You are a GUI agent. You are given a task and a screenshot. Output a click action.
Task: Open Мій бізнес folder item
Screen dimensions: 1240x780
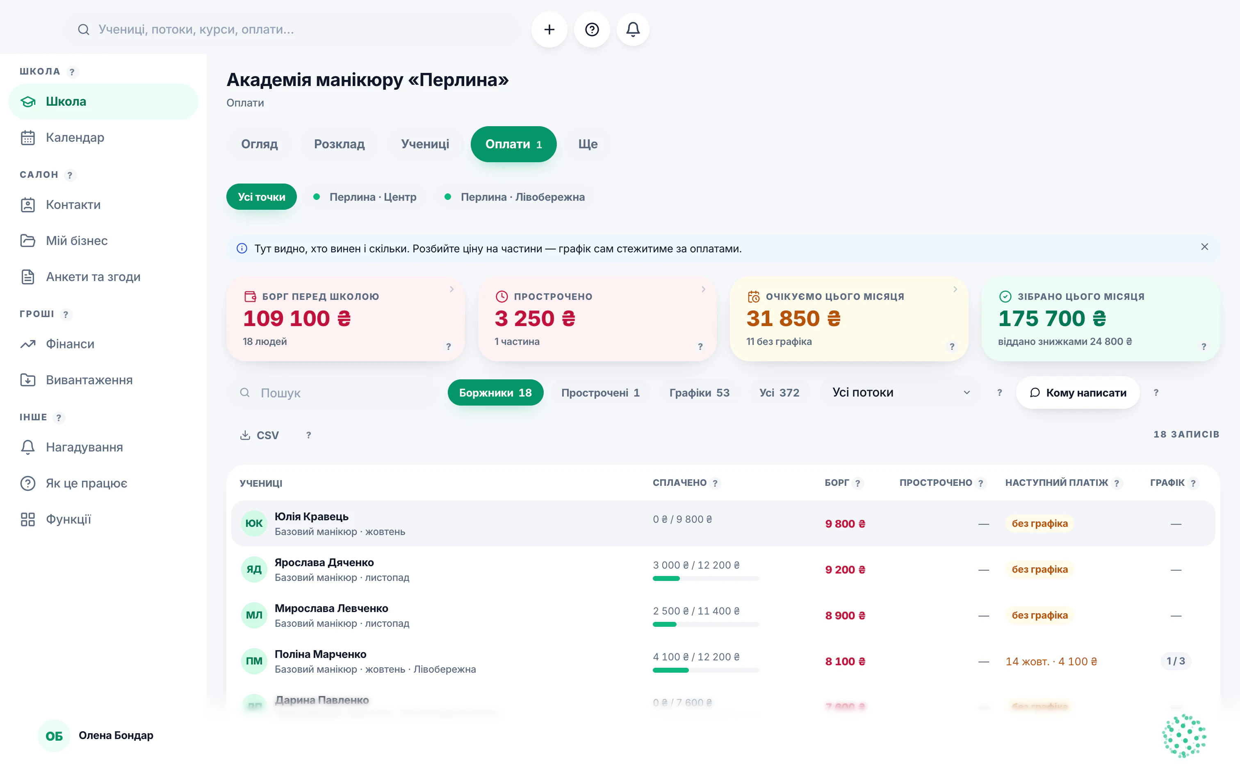103,241
